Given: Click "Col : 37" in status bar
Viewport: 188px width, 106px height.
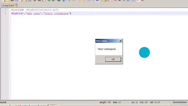Looking at the screenshot, I should (144, 102).
